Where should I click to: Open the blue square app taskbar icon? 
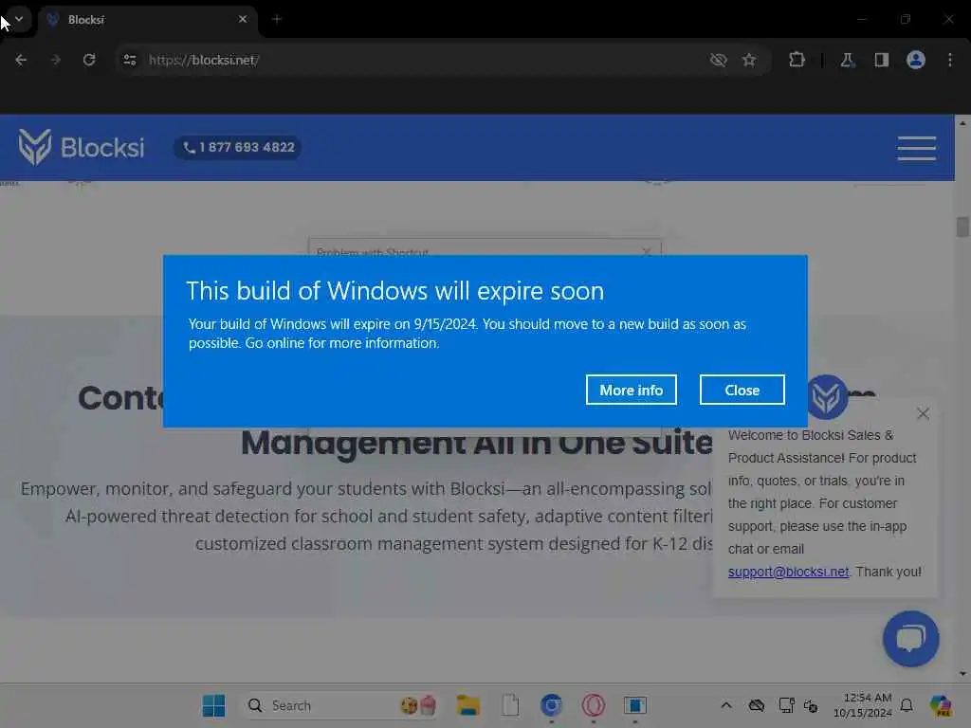click(634, 705)
